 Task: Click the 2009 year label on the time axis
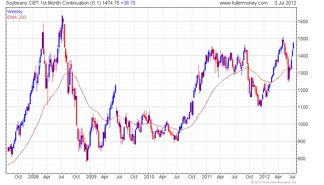[91, 177]
